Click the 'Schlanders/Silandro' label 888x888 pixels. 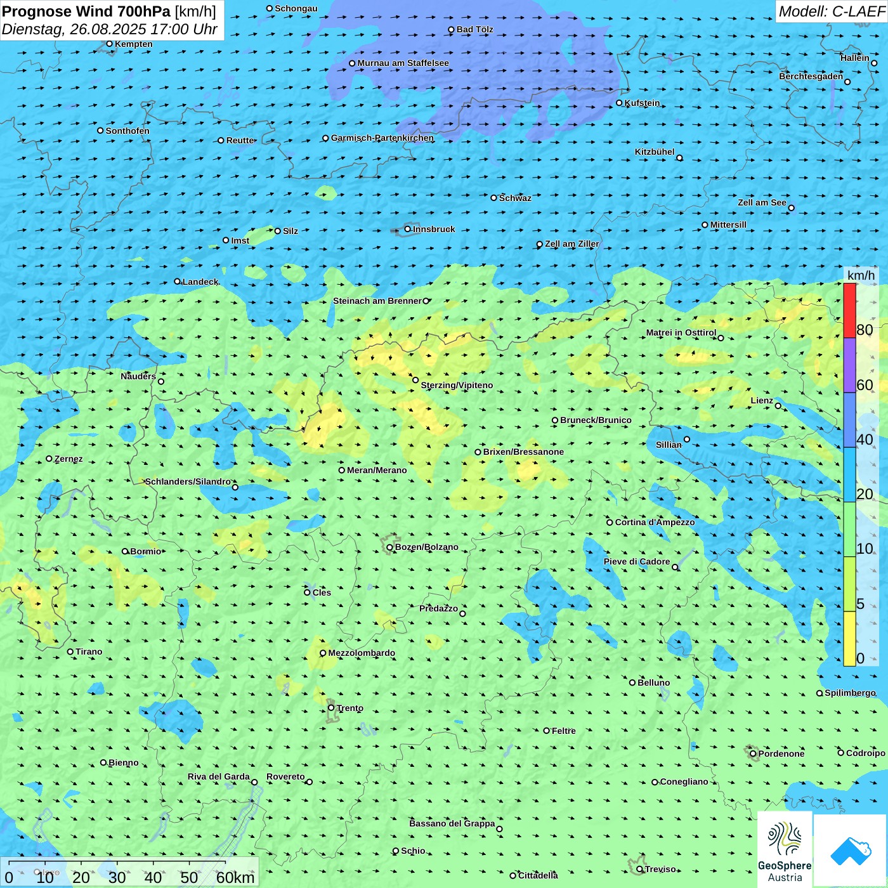(x=188, y=481)
